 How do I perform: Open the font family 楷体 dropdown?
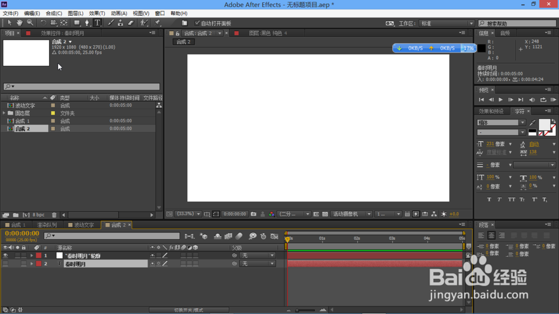pyautogui.click(x=501, y=122)
